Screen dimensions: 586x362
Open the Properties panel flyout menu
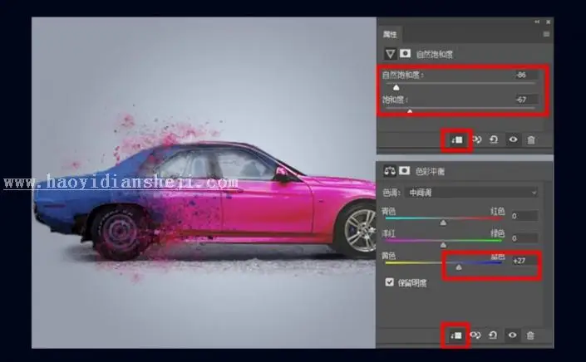pos(546,34)
